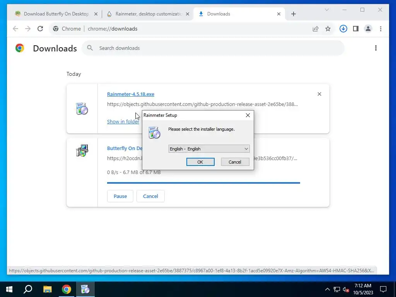This screenshot has height=297, width=396.
Task: Close the Rainmeter tab
Action: [188, 14]
